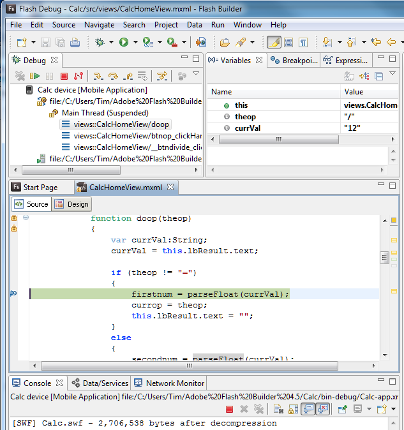Select the Source mode button
The image size is (404, 430).
(31, 204)
